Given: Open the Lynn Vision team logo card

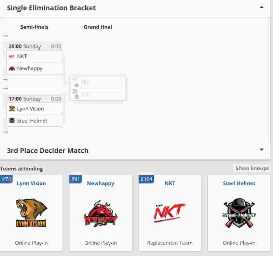Looking at the screenshot, I should [x=31, y=213].
